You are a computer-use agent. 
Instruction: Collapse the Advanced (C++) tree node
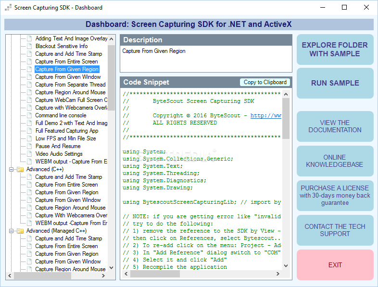click(11, 169)
